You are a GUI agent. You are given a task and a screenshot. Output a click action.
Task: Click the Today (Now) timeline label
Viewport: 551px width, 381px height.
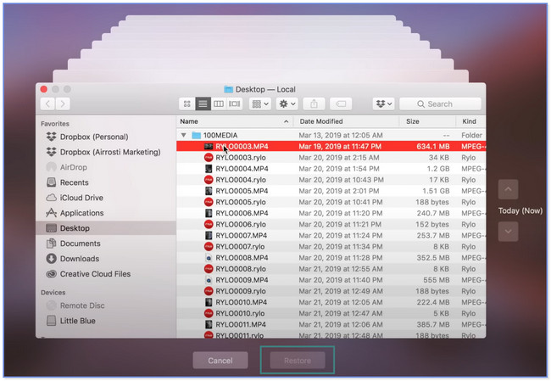520,210
